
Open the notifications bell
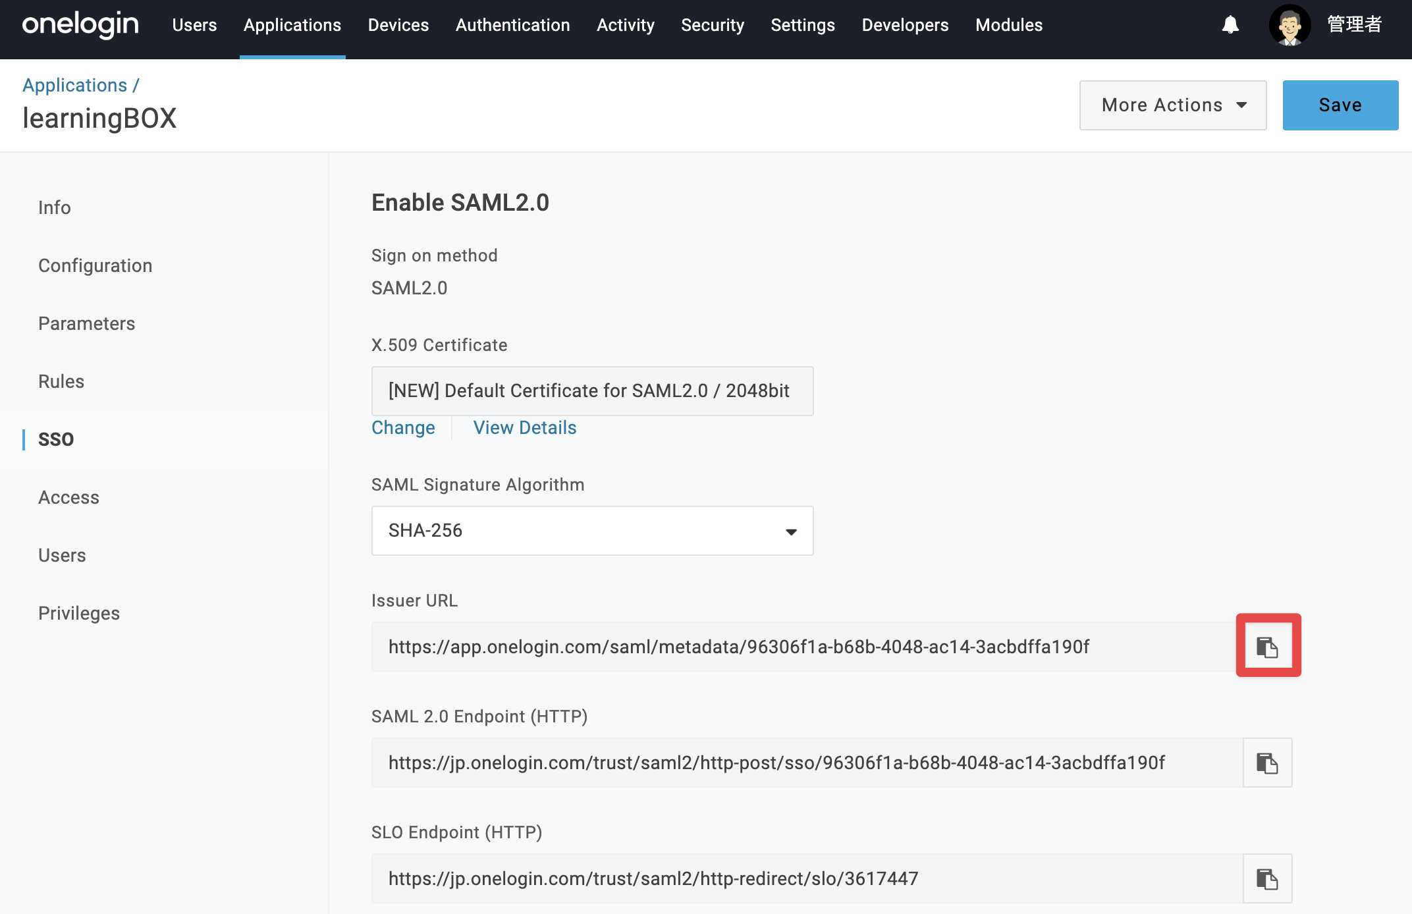point(1230,25)
